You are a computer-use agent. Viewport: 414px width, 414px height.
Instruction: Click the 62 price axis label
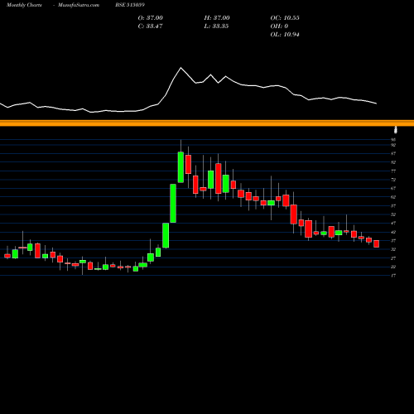pyautogui.click(x=393, y=197)
